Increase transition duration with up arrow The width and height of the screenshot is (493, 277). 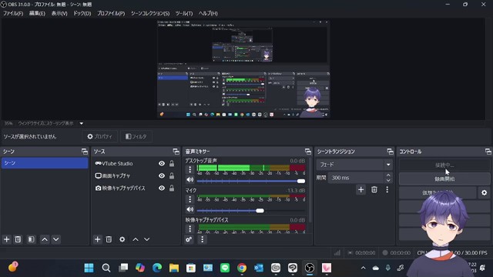click(388, 175)
